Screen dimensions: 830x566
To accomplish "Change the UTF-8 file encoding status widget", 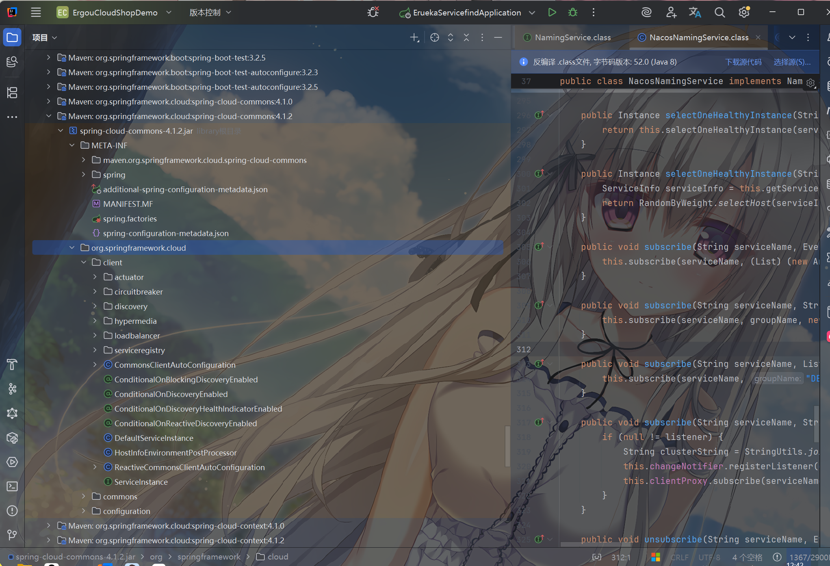I will (x=709, y=557).
